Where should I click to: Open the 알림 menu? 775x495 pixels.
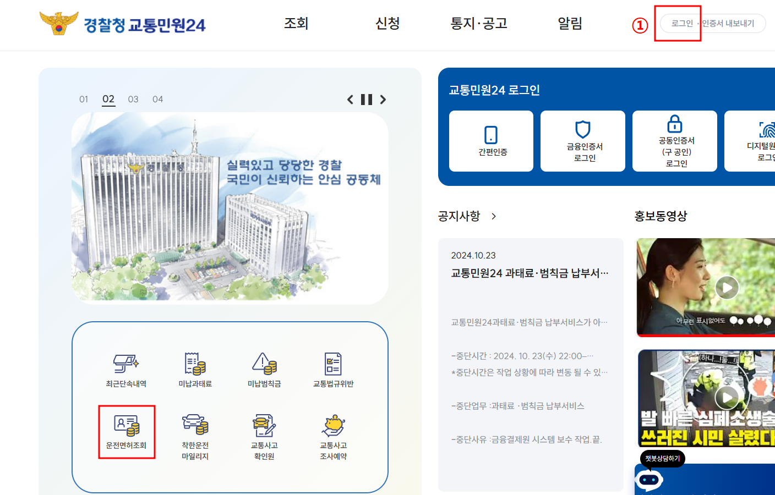[x=570, y=24]
